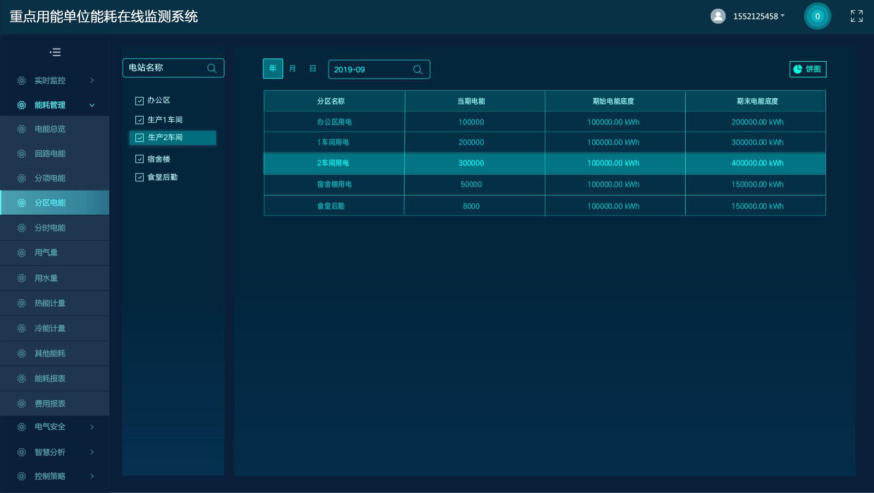The image size is (874, 493).
Task: Open the 回路电能 menu item
Action: [x=50, y=154]
